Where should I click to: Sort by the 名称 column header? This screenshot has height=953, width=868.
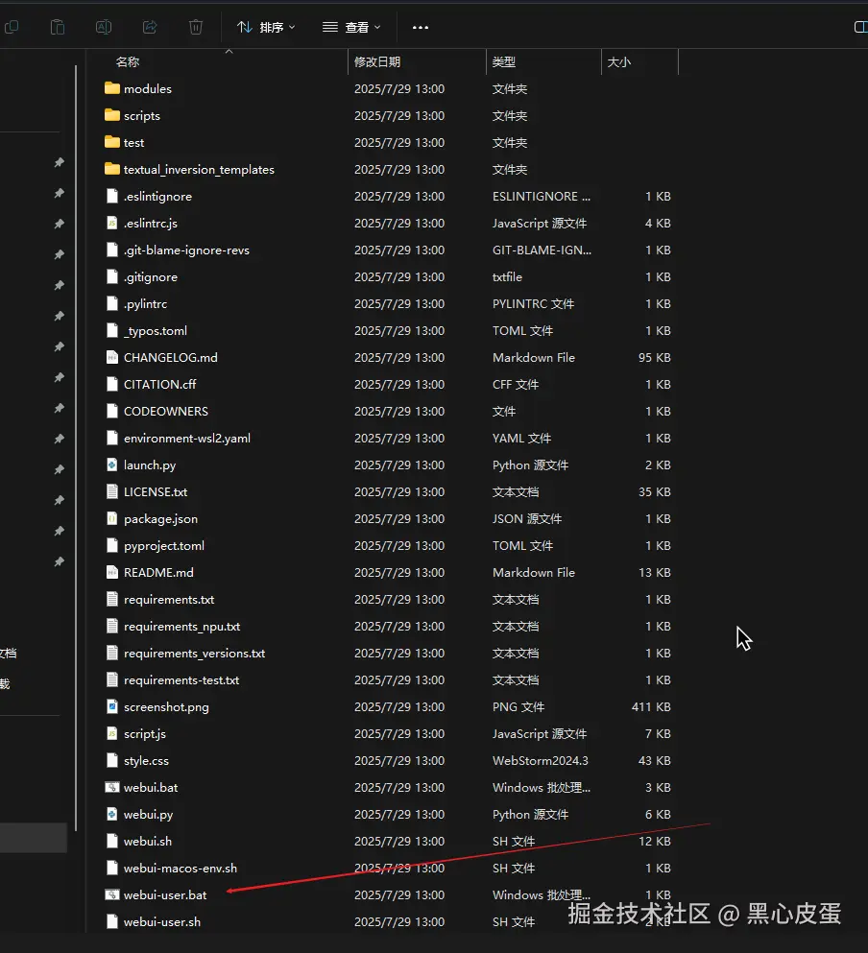pos(128,62)
